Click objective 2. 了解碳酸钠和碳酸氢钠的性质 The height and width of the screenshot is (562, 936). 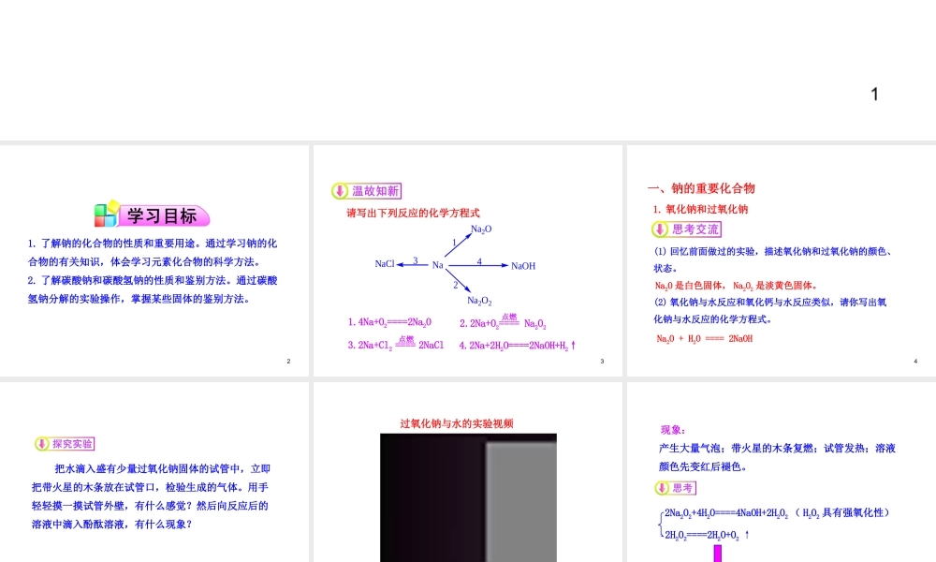coord(153,289)
